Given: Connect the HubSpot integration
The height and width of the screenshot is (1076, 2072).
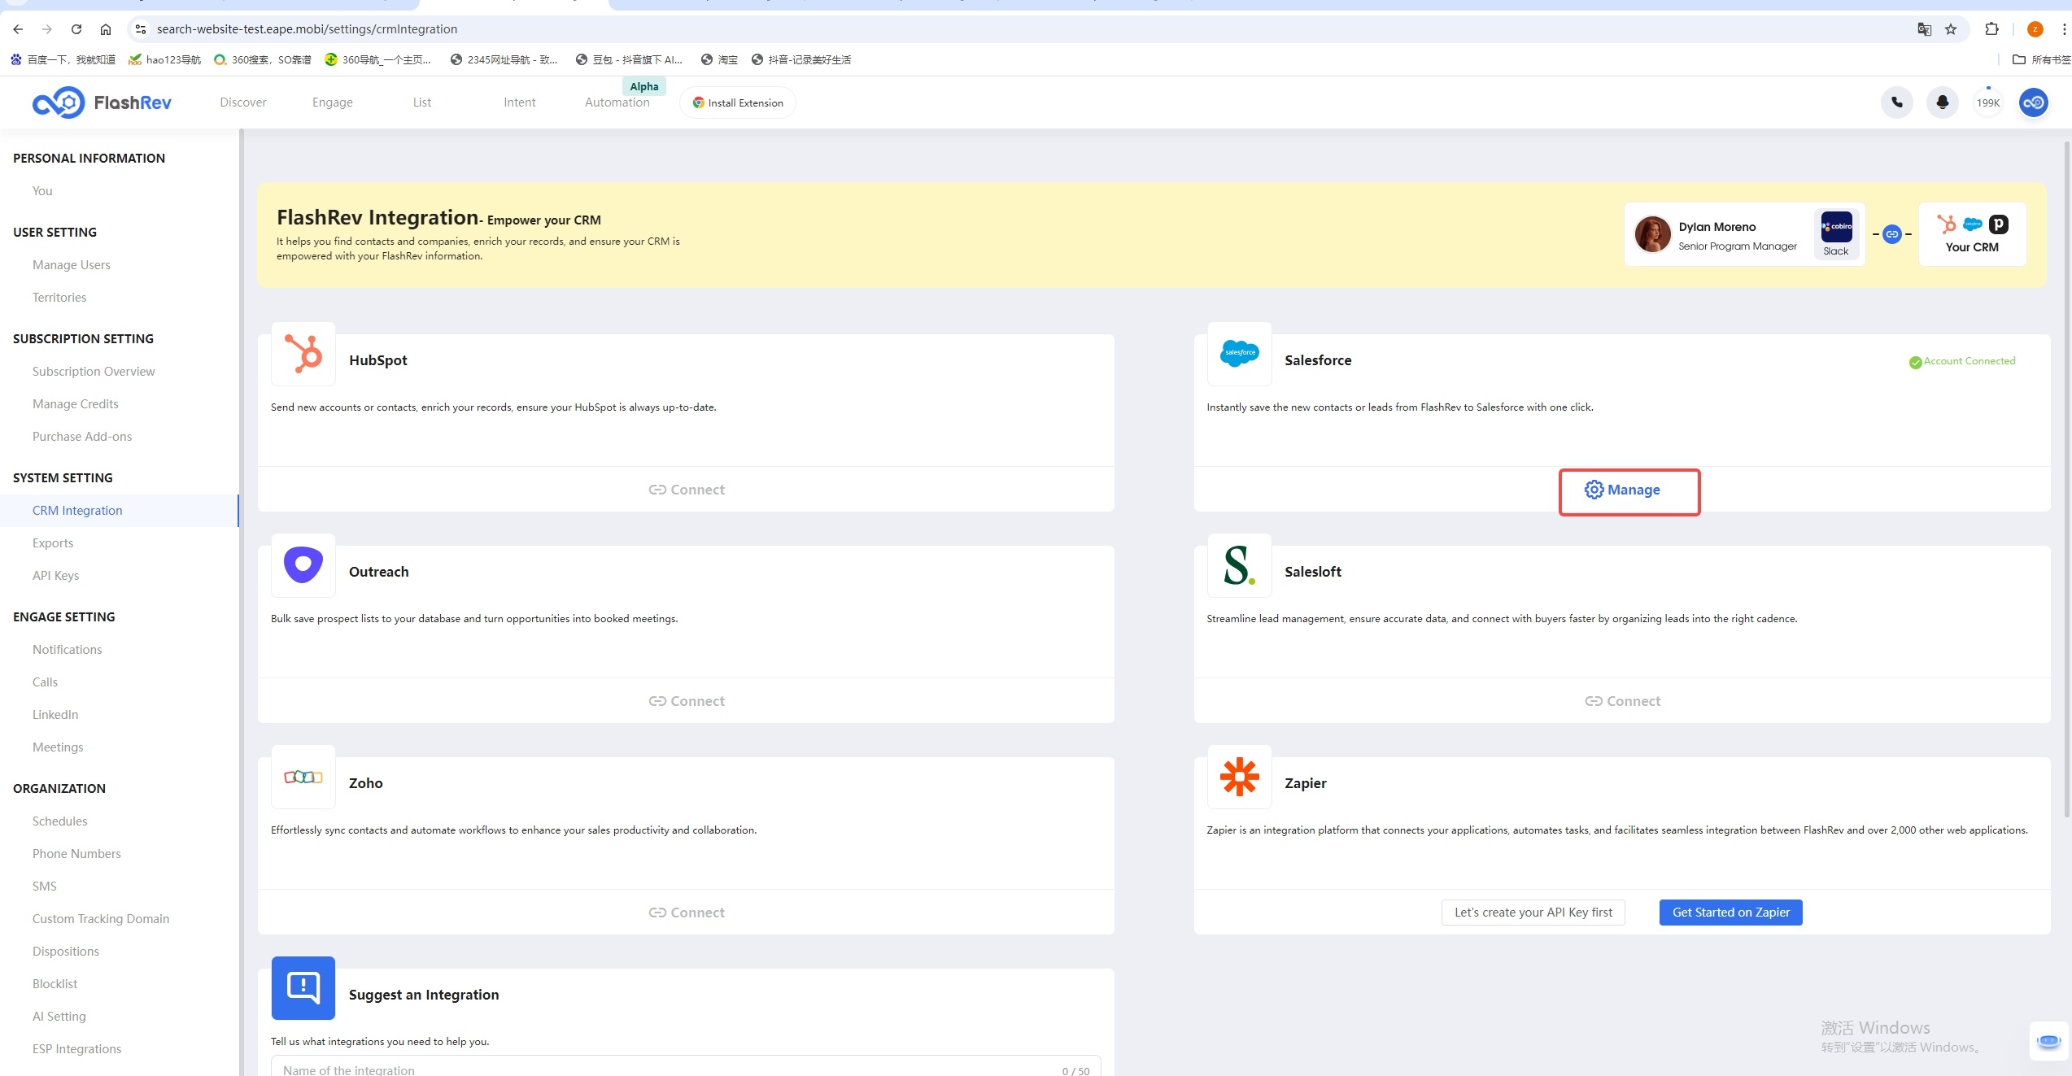Looking at the screenshot, I should click(687, 490).
